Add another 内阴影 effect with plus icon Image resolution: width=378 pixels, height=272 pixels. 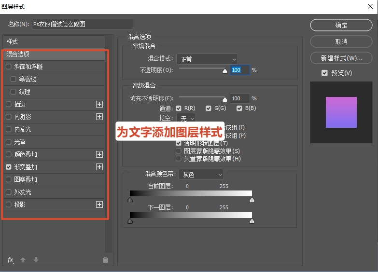tap(99, 117)
